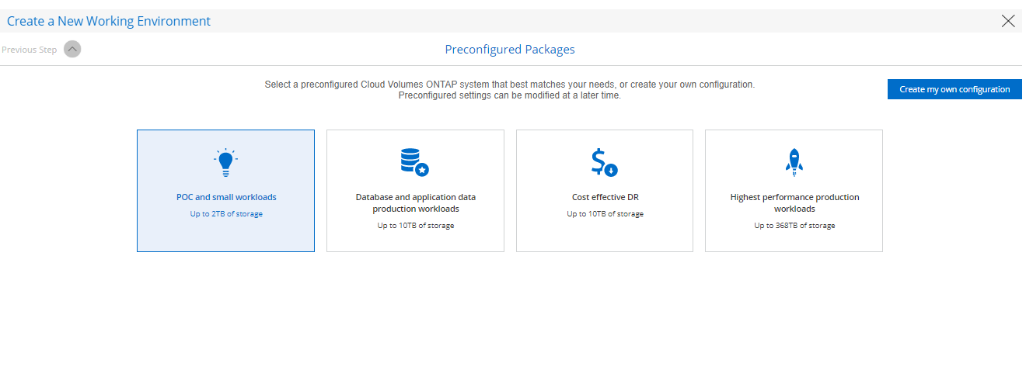Click the Select a preconfigured Cloud Volumes ONTAP text
This screenshot has width=1033, height=370.
[509, 84]
